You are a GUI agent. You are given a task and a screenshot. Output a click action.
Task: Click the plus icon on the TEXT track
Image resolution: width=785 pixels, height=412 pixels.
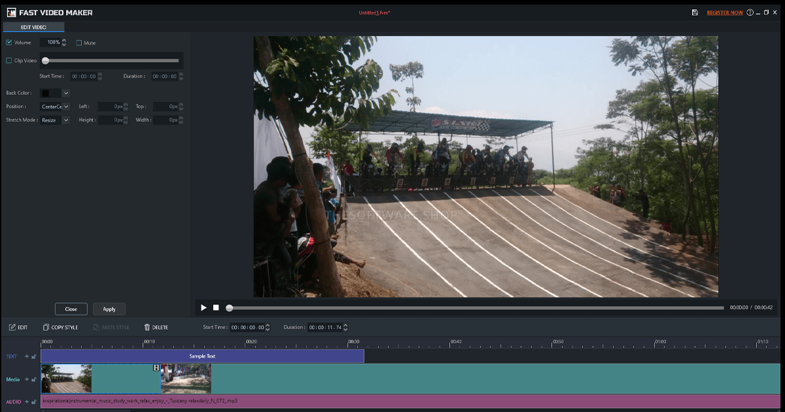click(x=26, y=356)
